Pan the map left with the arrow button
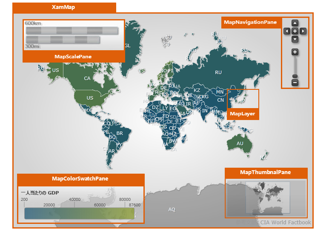The height and width of the screenshot is (246, 332). 287,31
